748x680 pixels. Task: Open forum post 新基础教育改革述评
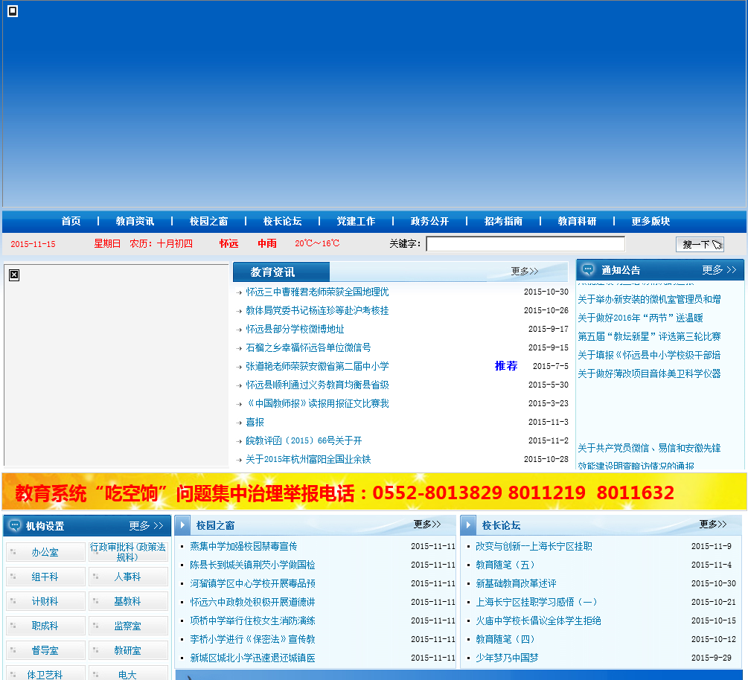coord(516,583)
